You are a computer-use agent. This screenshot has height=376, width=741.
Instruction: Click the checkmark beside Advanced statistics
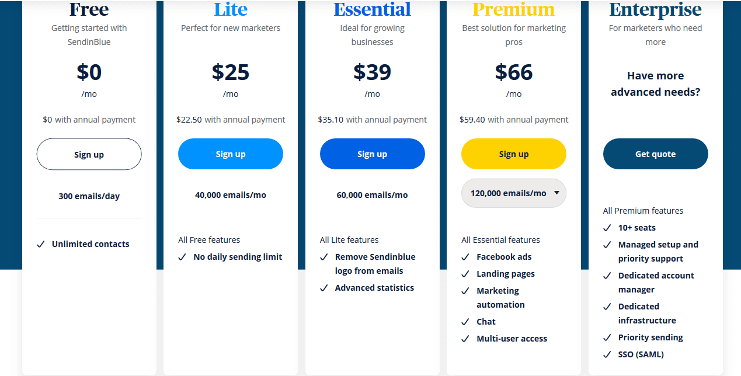point(324,288)
